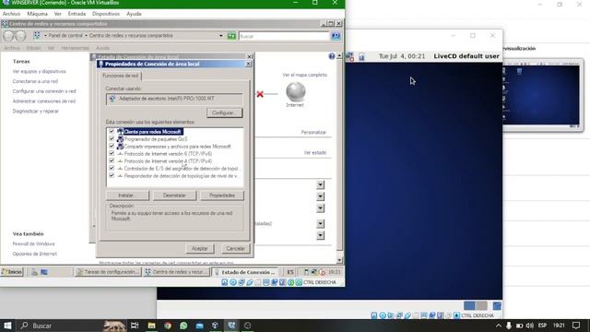Open WhatsApp from host taskbar
Viewport: 590px width, 332px height.
coord(183,326)
